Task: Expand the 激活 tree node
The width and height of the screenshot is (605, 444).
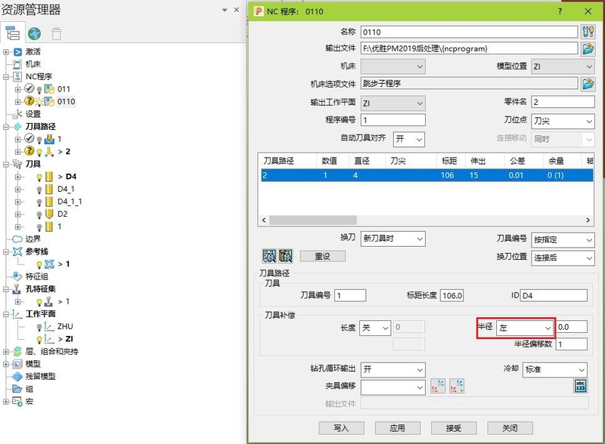Action: click(6, 52)
